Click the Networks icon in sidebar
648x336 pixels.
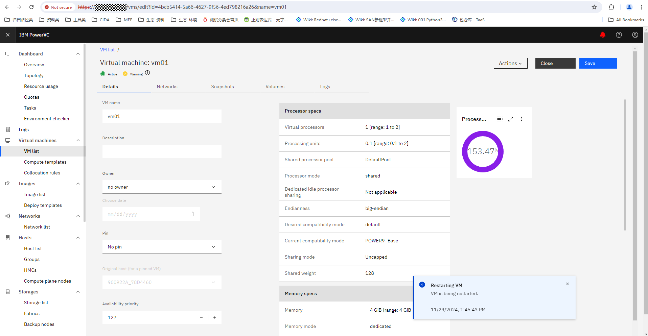8,216
